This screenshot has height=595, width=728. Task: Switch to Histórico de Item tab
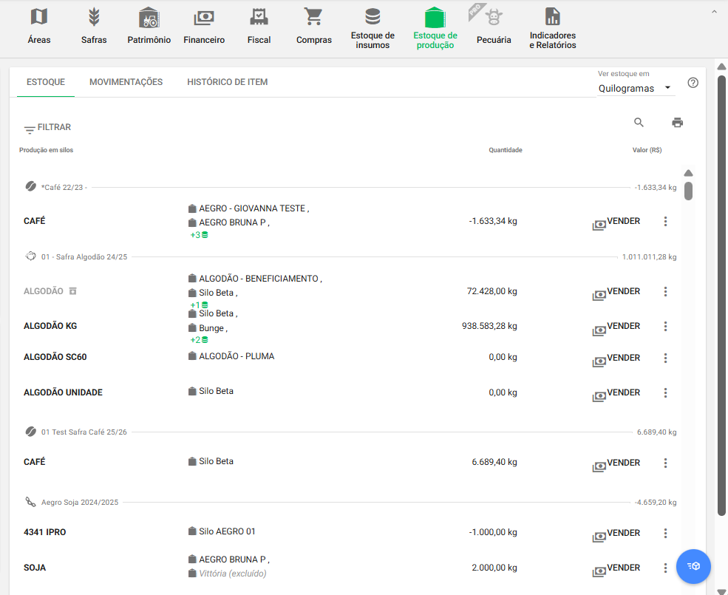point(227,82)
